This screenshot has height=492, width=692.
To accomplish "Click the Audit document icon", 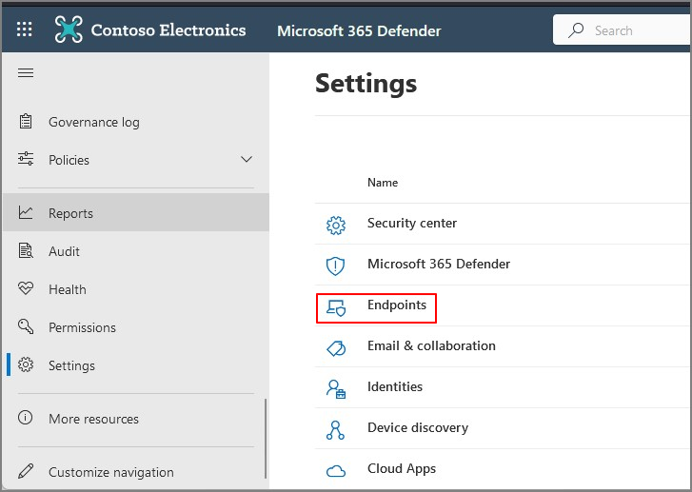I will point(26,250).
